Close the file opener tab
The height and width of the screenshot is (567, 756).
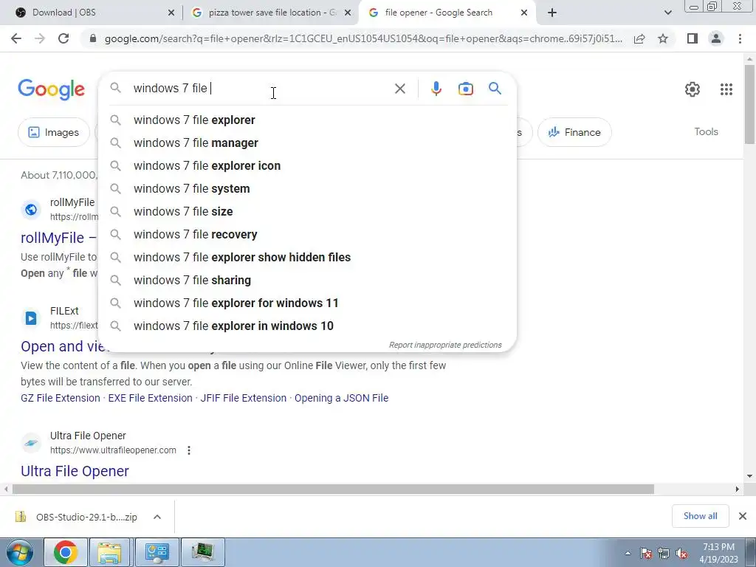click(524, 13)
